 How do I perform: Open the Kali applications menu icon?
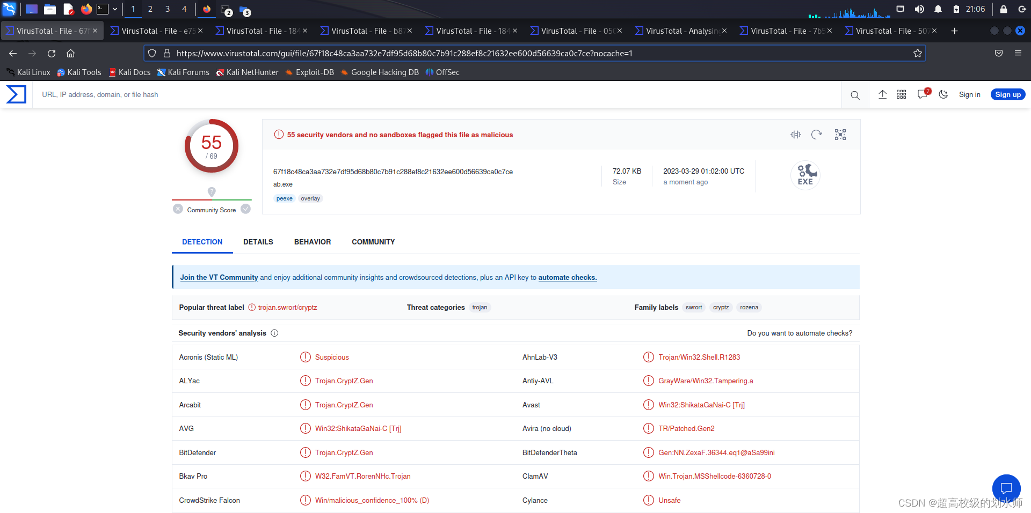point(9,9)
